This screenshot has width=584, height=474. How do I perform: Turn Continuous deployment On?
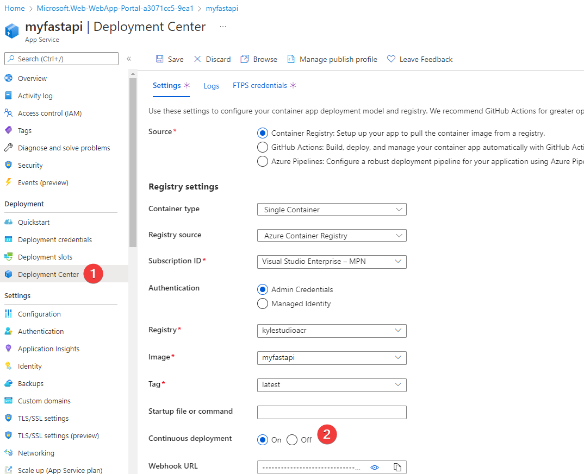[263, 440]
